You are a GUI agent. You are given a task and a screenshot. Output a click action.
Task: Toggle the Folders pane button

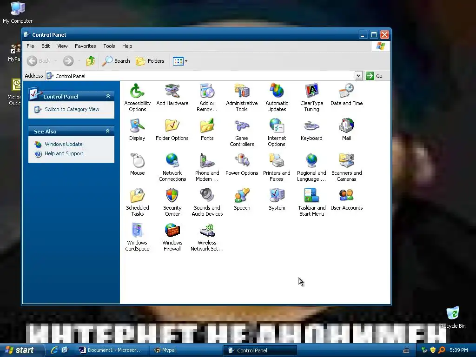click(150, 61)
